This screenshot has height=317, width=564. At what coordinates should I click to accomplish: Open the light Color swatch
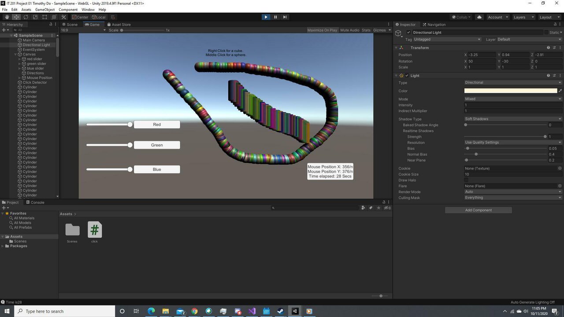510,91
